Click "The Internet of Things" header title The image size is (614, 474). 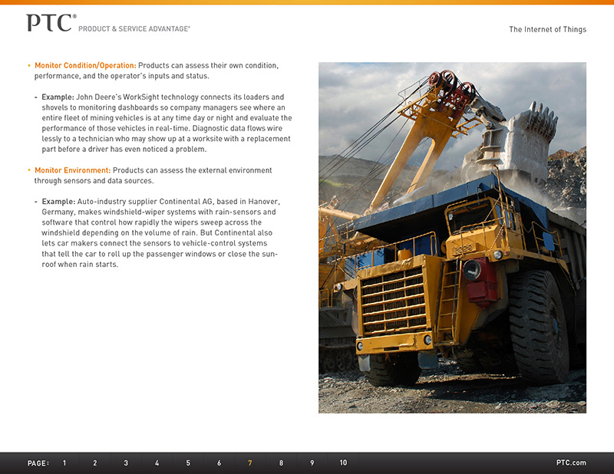click(547, 30)
